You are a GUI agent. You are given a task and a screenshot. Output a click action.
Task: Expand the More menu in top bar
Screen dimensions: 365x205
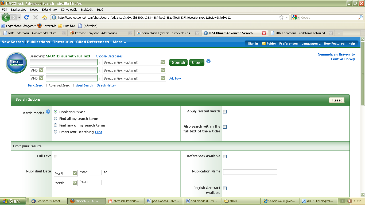click(119, 42)
